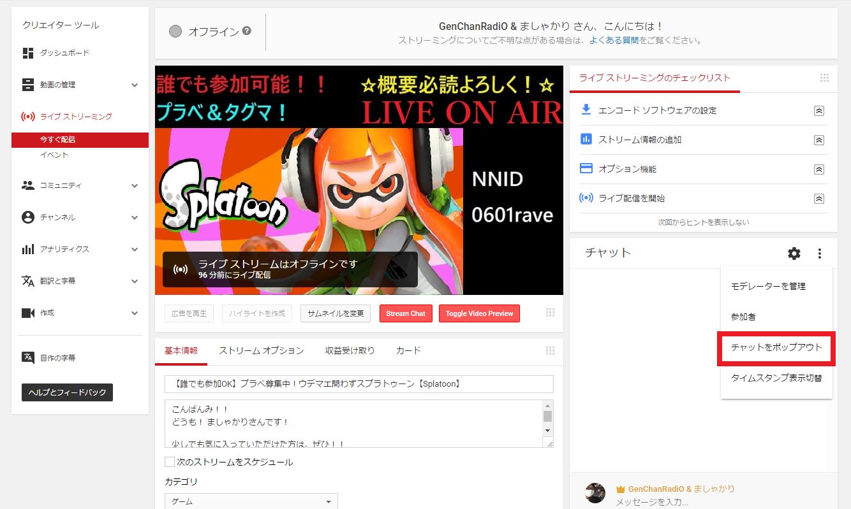Click the broadcast icon beside ライブ配信を開始
Screen dimensions: 851x509
[x=586, y=197]
